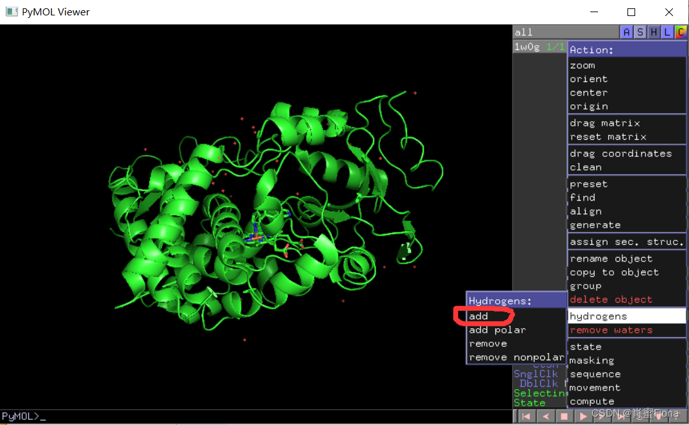
Task: Expand the 'sequence' submenu
Action: [627, 374]
